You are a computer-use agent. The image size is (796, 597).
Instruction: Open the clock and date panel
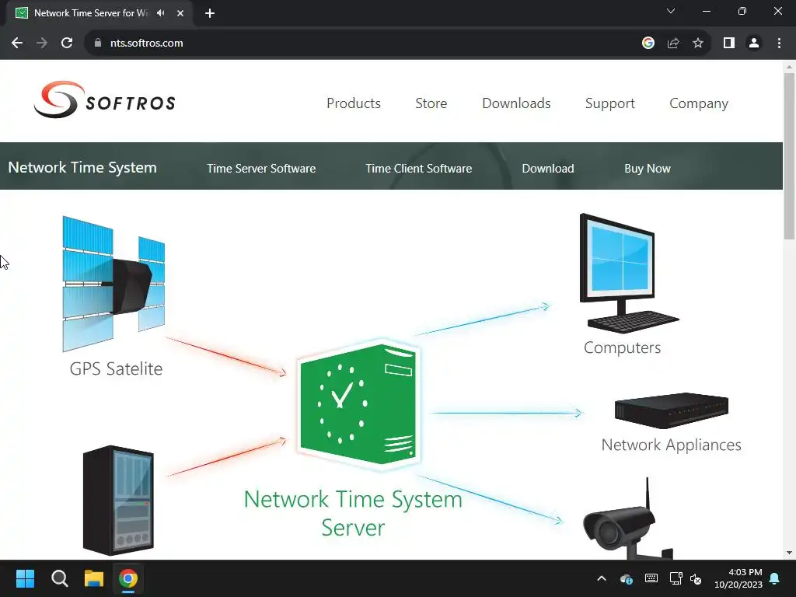(x=738, y=578)
